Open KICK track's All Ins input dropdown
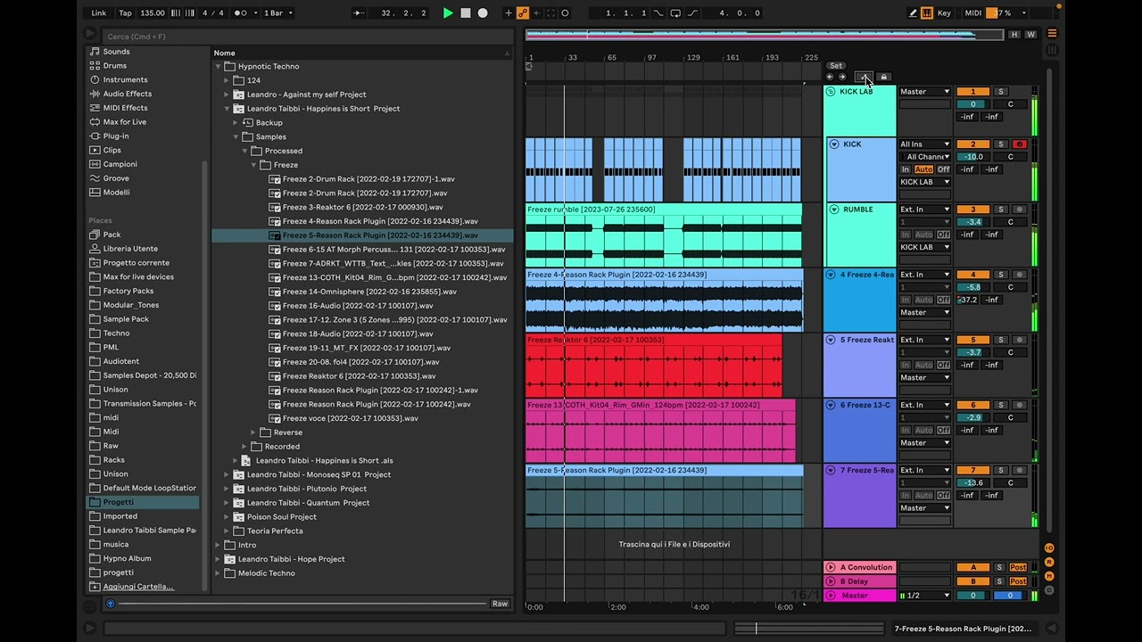Viewport: 1142px width, 642px height. click(x=924, y=144)
